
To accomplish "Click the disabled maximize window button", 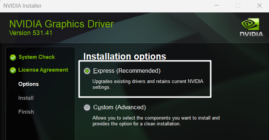I will [x=238, y=5].
